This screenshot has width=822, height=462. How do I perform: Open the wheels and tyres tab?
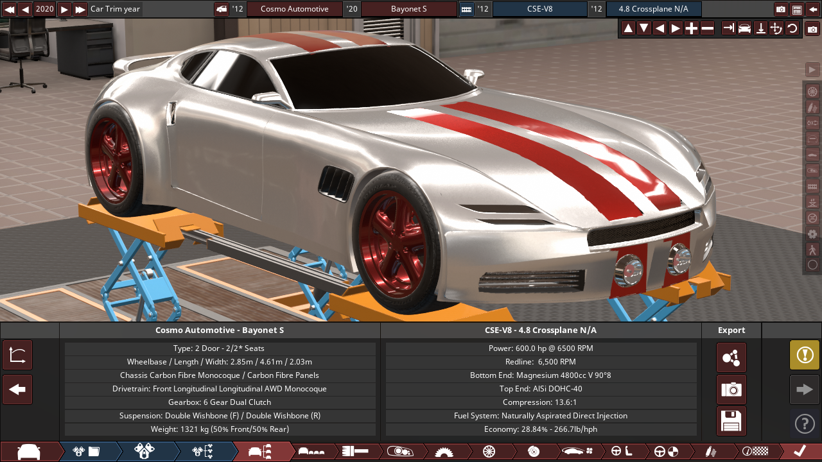coord(489,451)
